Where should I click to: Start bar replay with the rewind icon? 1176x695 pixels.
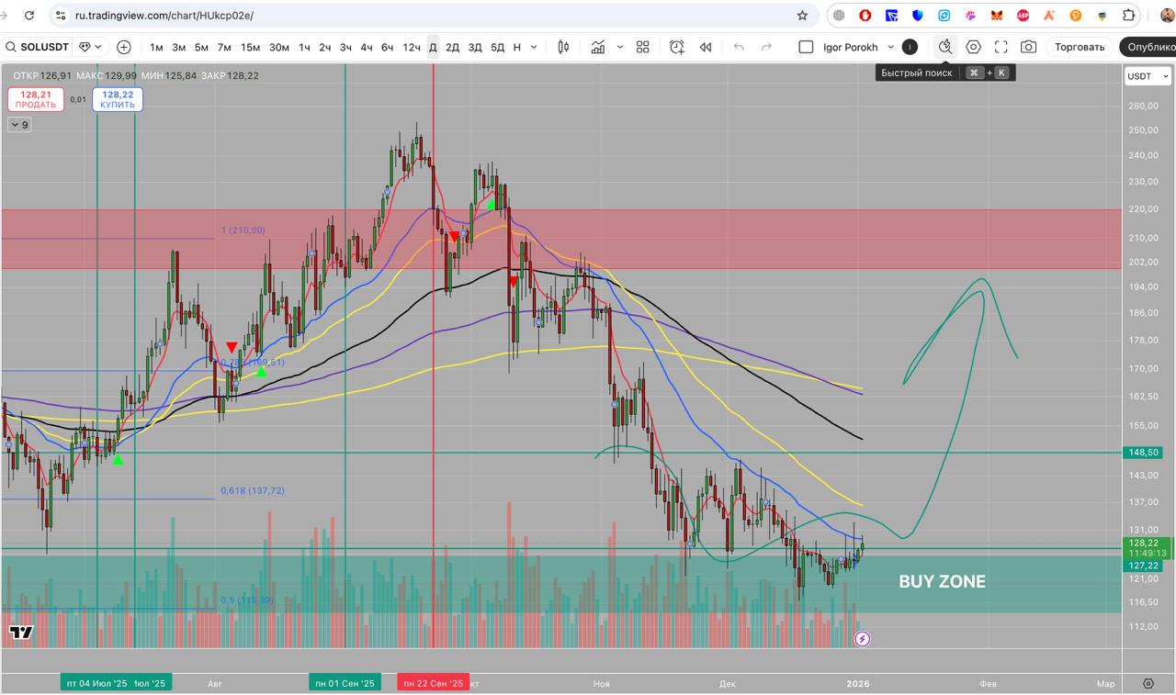[x=706, y=47]
